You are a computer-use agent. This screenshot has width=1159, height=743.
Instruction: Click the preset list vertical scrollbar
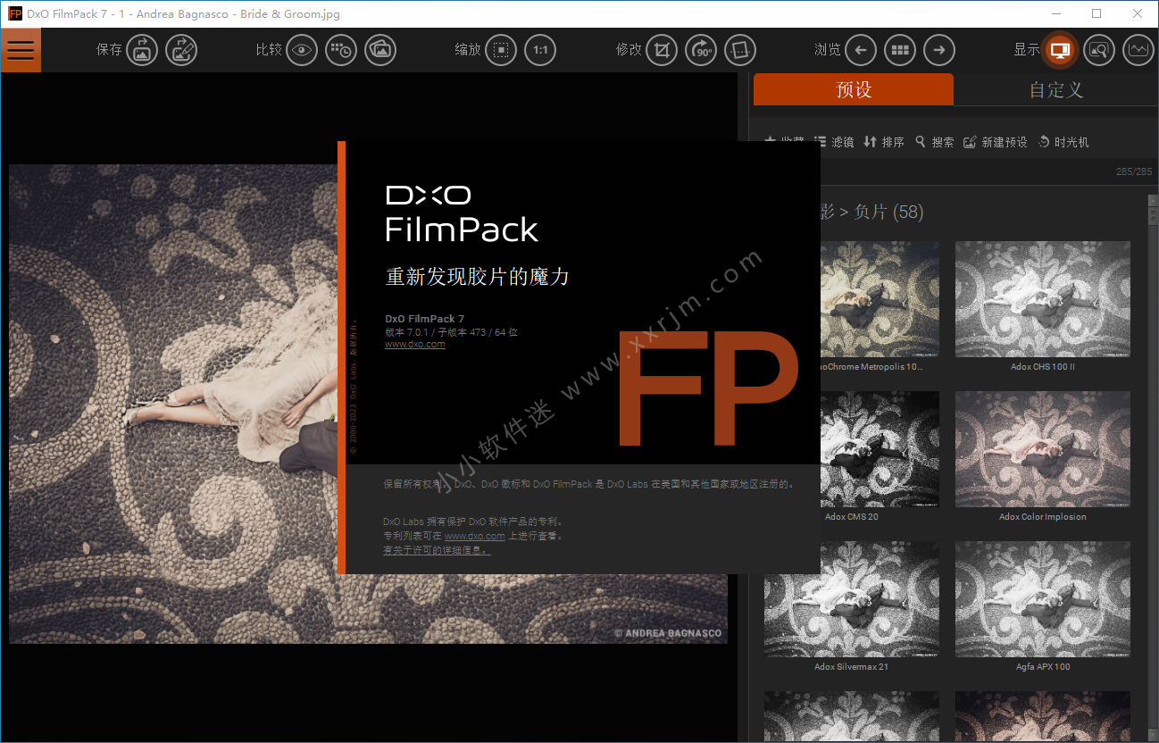click(1152, 357)
